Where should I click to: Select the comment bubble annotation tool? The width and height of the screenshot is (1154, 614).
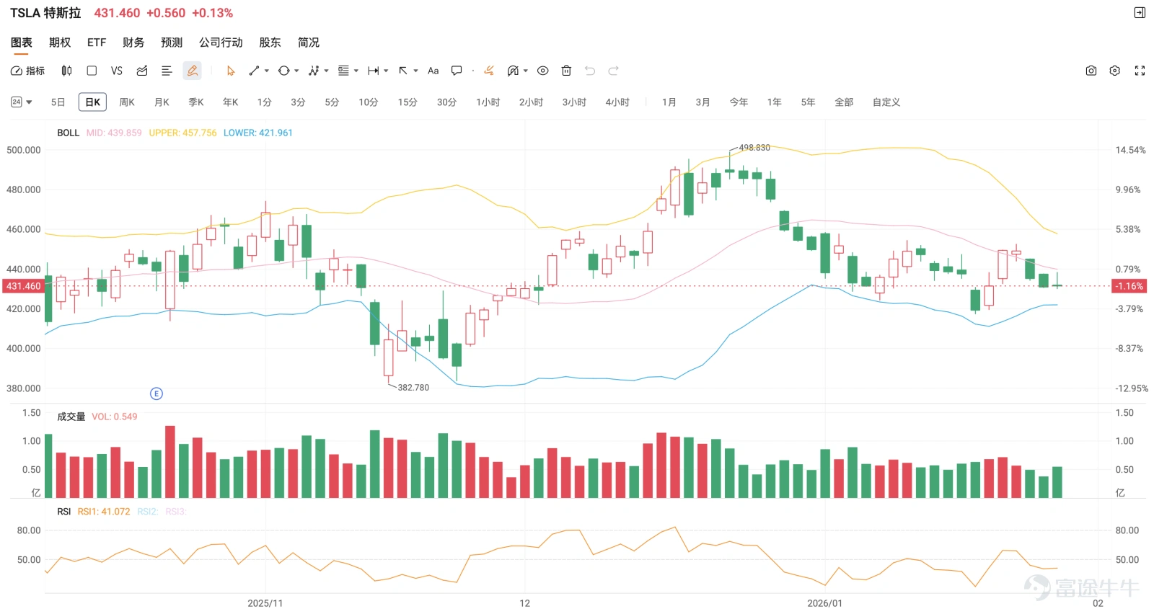coord(457,71)
